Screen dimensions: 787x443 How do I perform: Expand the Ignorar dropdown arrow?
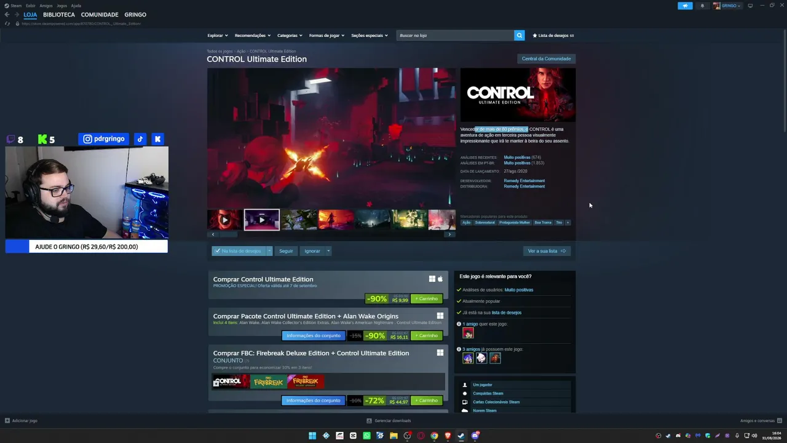(328, 251)
